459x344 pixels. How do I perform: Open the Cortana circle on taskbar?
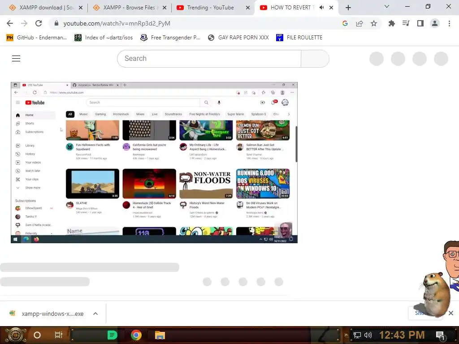(x=37, y=335)
